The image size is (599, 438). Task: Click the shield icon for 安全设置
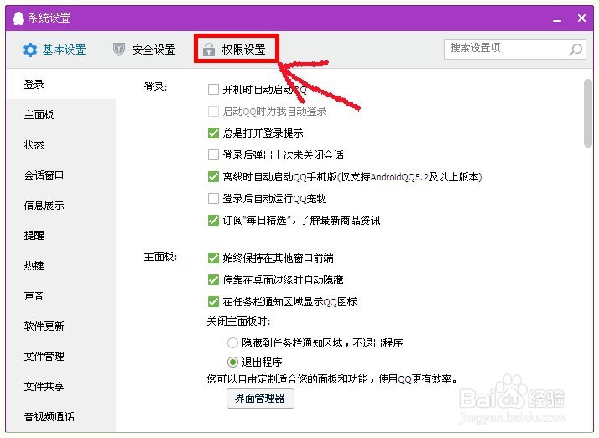[x=119, y=50]
